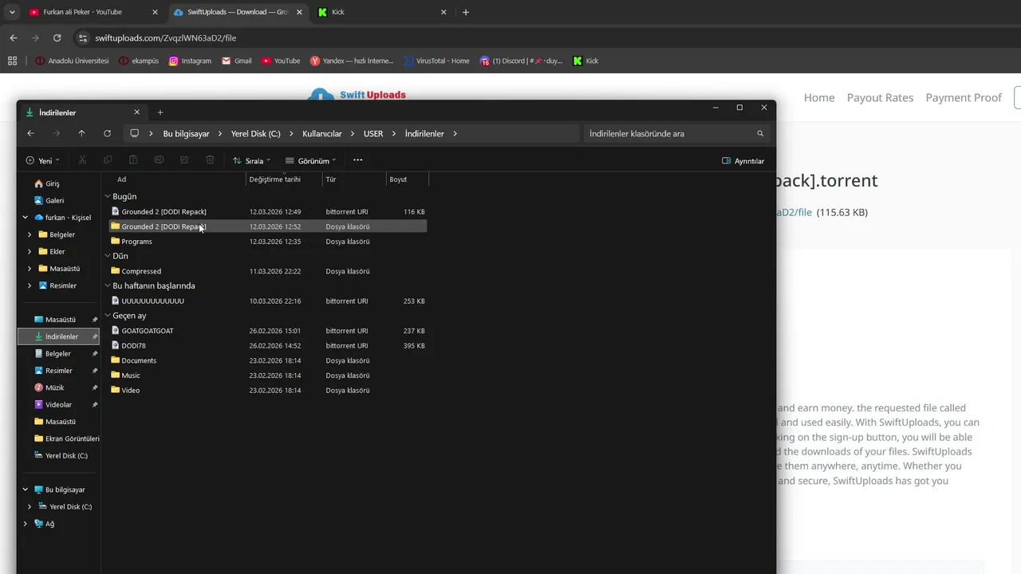Open the Instagram bookmark
The height and width of the screenshot is (574, 1021).
pos(190,61)
